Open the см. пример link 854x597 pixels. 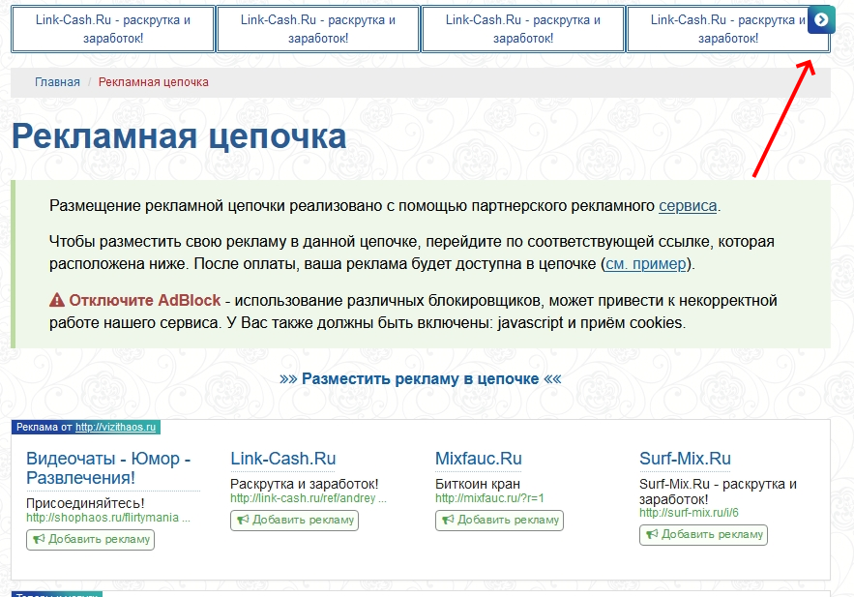[646, 264]
